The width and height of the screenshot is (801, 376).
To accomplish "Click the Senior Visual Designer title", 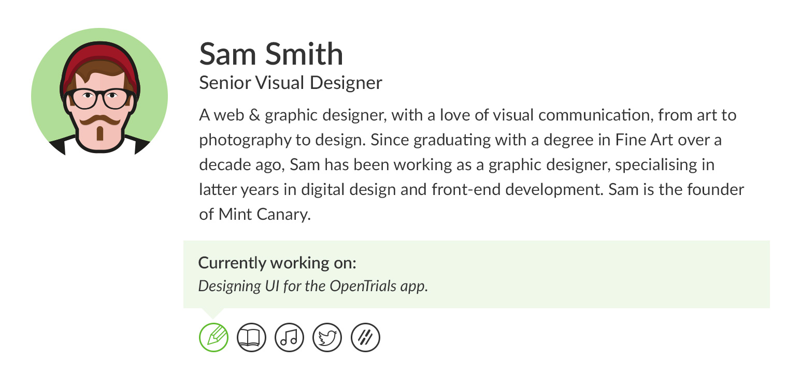I will pyautogui.click(x=291, y=83).
